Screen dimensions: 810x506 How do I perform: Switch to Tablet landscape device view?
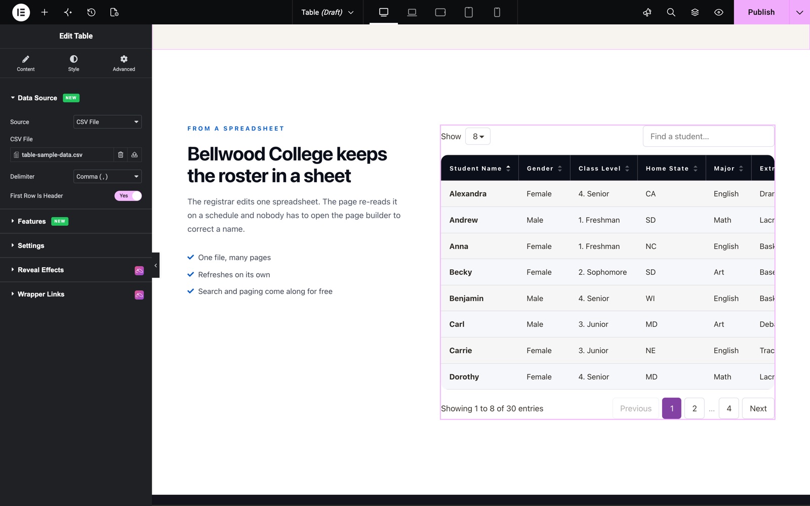tap(440, 12)
